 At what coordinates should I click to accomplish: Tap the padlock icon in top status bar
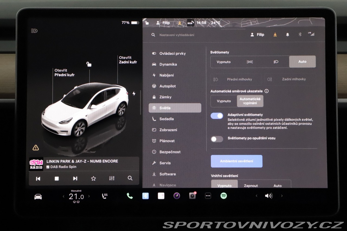147,23
